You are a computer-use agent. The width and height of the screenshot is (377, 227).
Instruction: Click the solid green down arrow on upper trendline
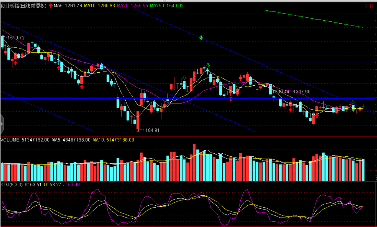coord(201,38)
